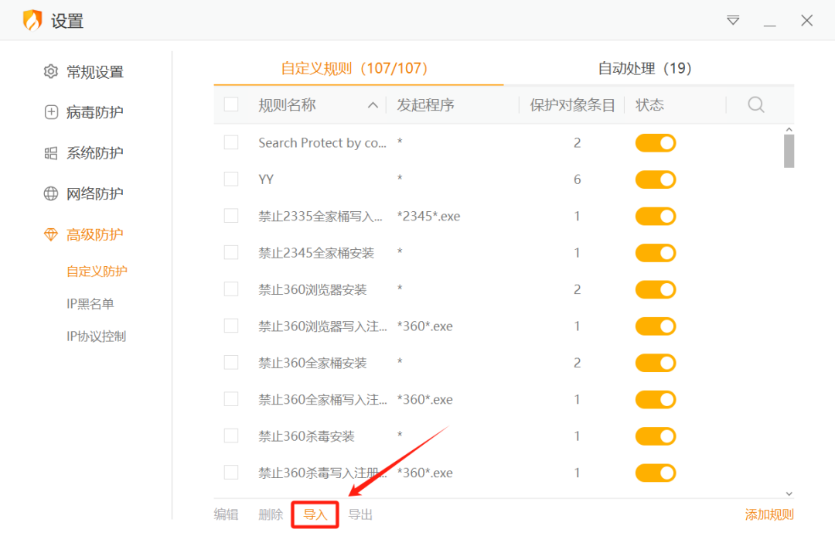This screenshot has width=835, height=550.
Task: Open 病毒防护 section
Action: [95, 112]
